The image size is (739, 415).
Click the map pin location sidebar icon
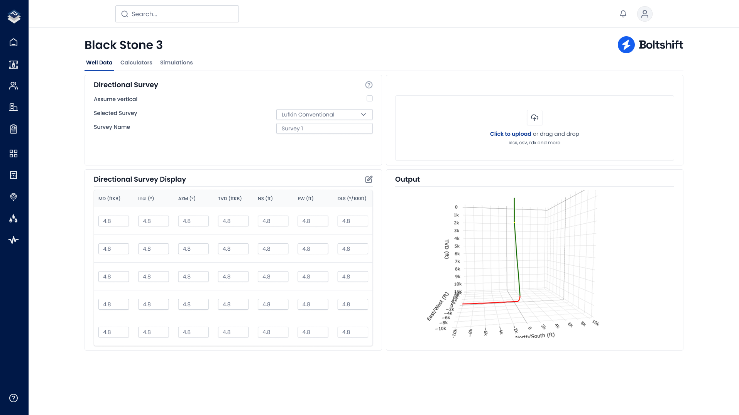(14, 197)
